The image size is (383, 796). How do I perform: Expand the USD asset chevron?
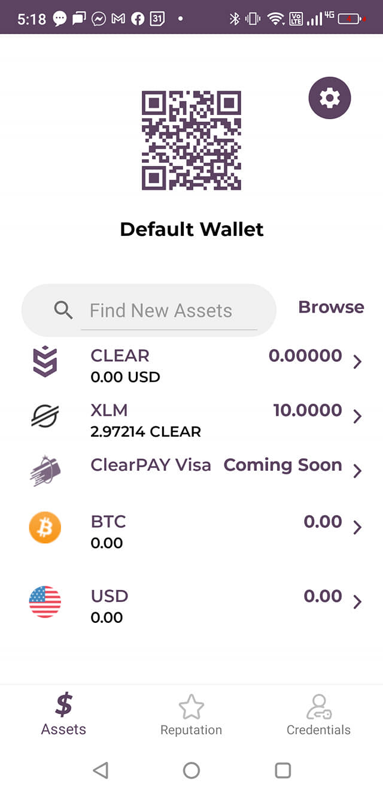point(357,602)
